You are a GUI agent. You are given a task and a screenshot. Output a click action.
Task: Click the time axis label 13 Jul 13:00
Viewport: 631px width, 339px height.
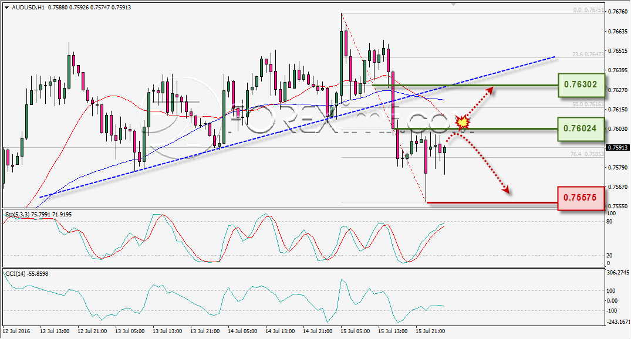167,331
